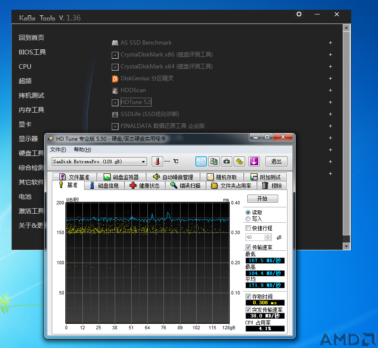This screenshot has height=348, width=378.
Task: Open the KaBa Tools settings gear
Action: pos(299,14)
